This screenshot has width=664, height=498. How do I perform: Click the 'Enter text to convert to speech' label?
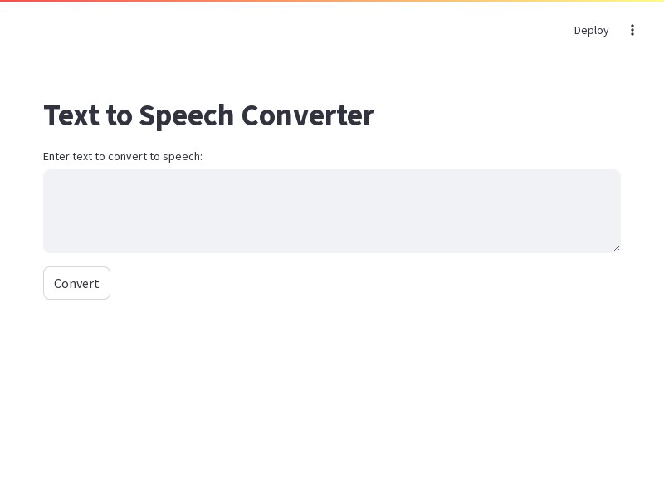pos(123,156)
